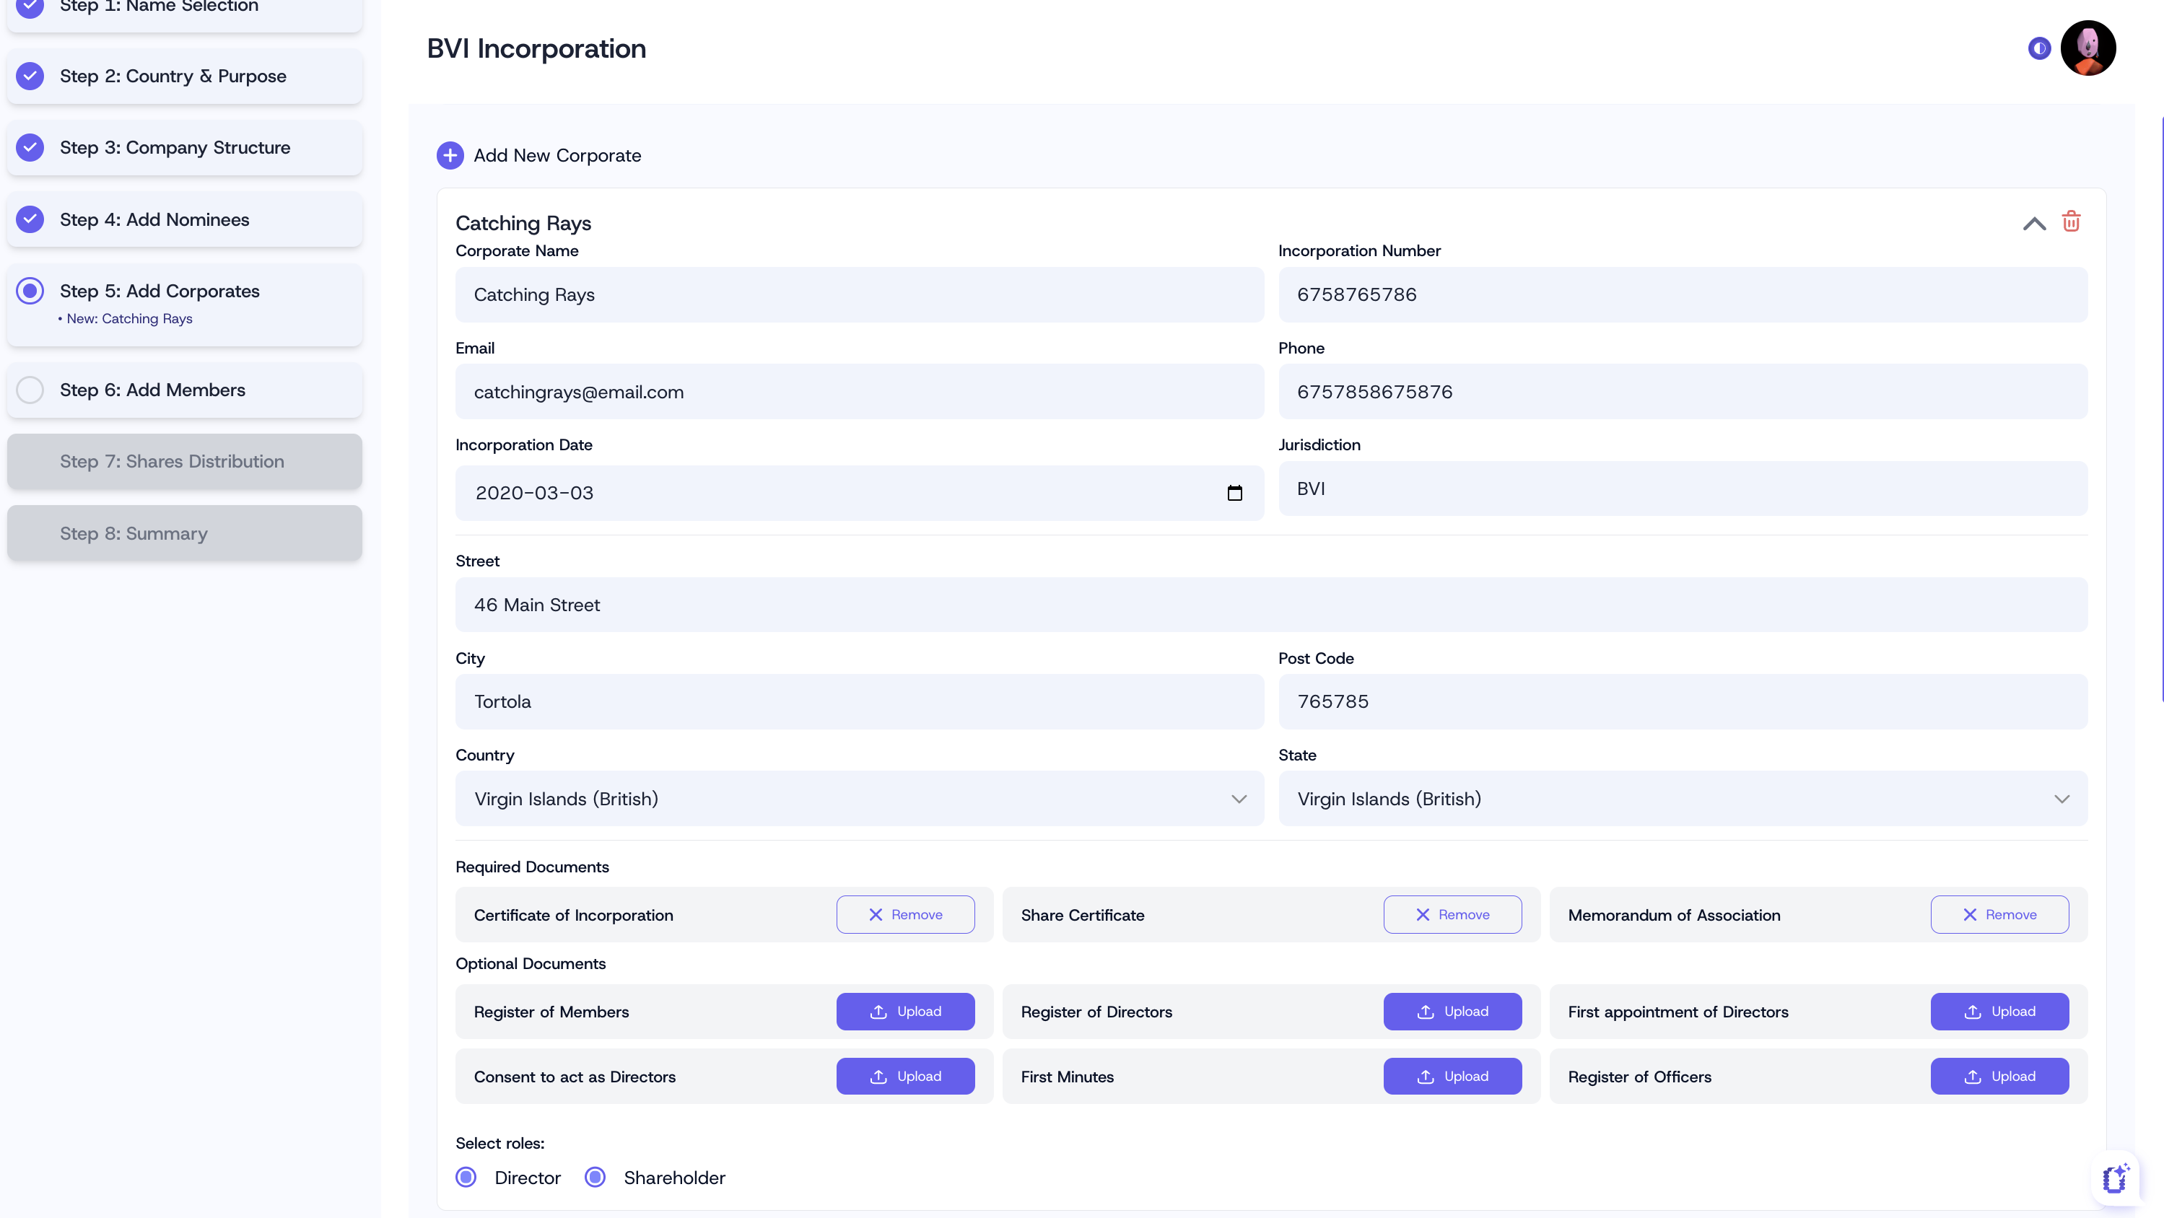2164x1218 pixels.
Task: Toggle the Shareholder role radio button
Action: point(595,1178)
